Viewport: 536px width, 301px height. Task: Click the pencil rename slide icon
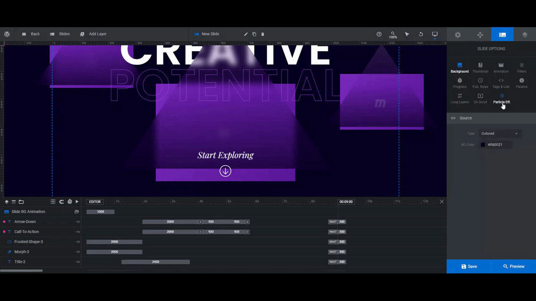(x=246, y=34)
